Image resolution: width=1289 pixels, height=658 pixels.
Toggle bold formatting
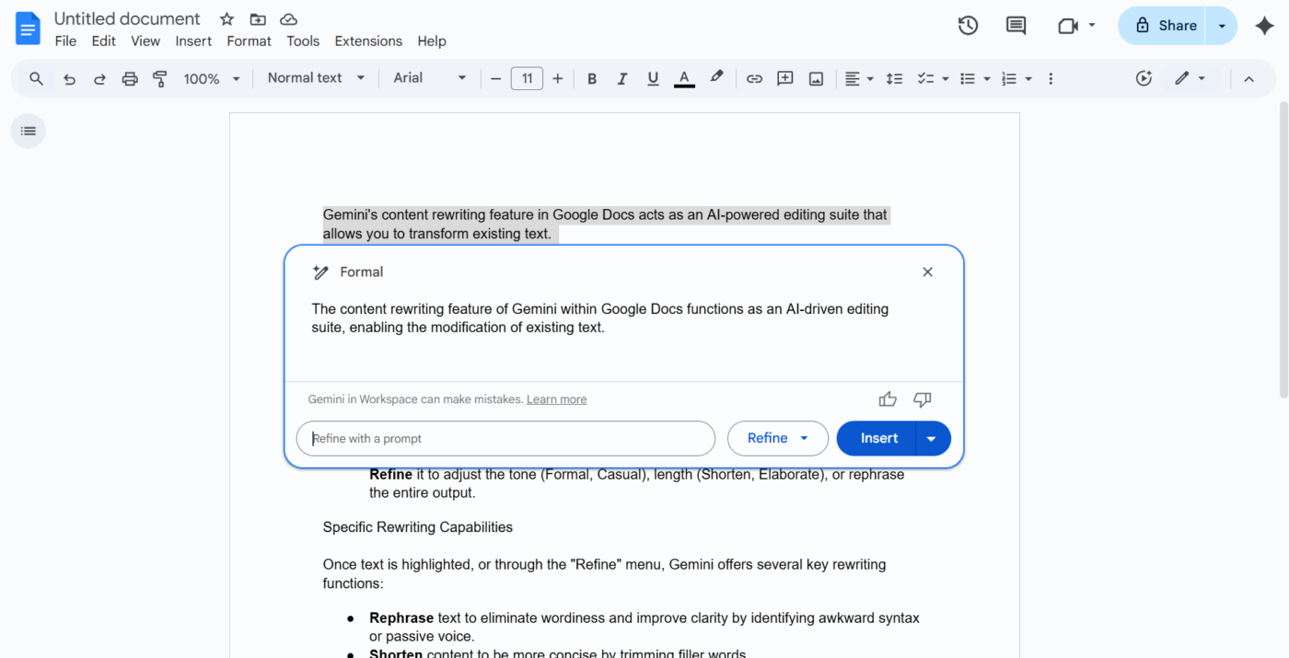coord(592,79)
